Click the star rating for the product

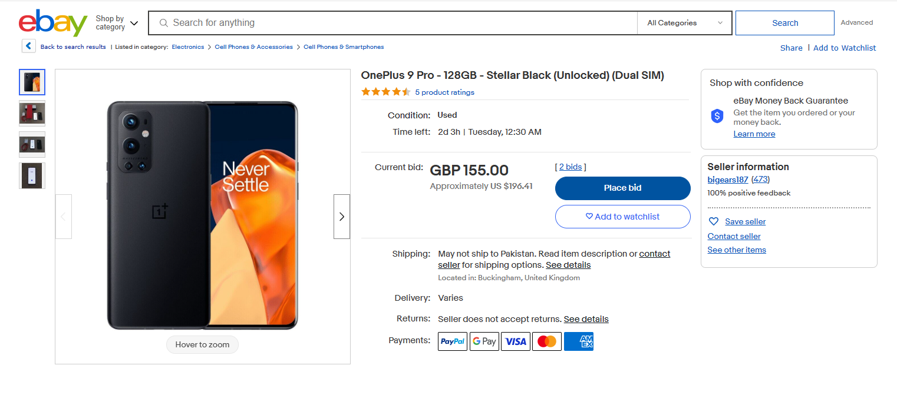coord(385,92)
